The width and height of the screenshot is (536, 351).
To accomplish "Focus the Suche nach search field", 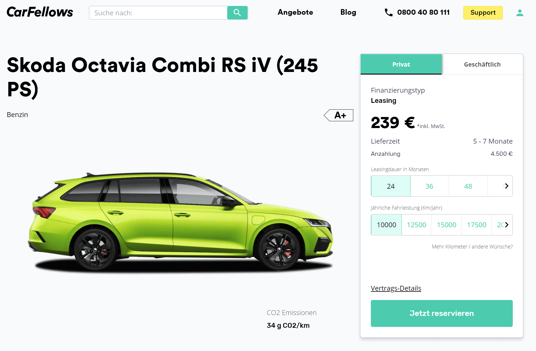I will [x=158, y=13].
